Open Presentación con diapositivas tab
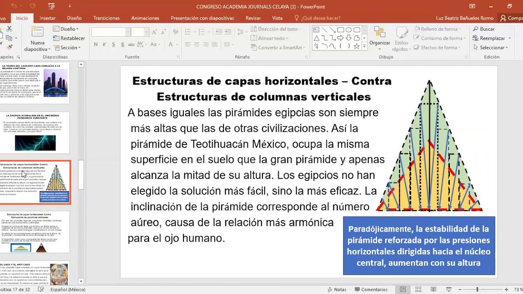The width and height of the screenshot is (523, 294). 202,18
